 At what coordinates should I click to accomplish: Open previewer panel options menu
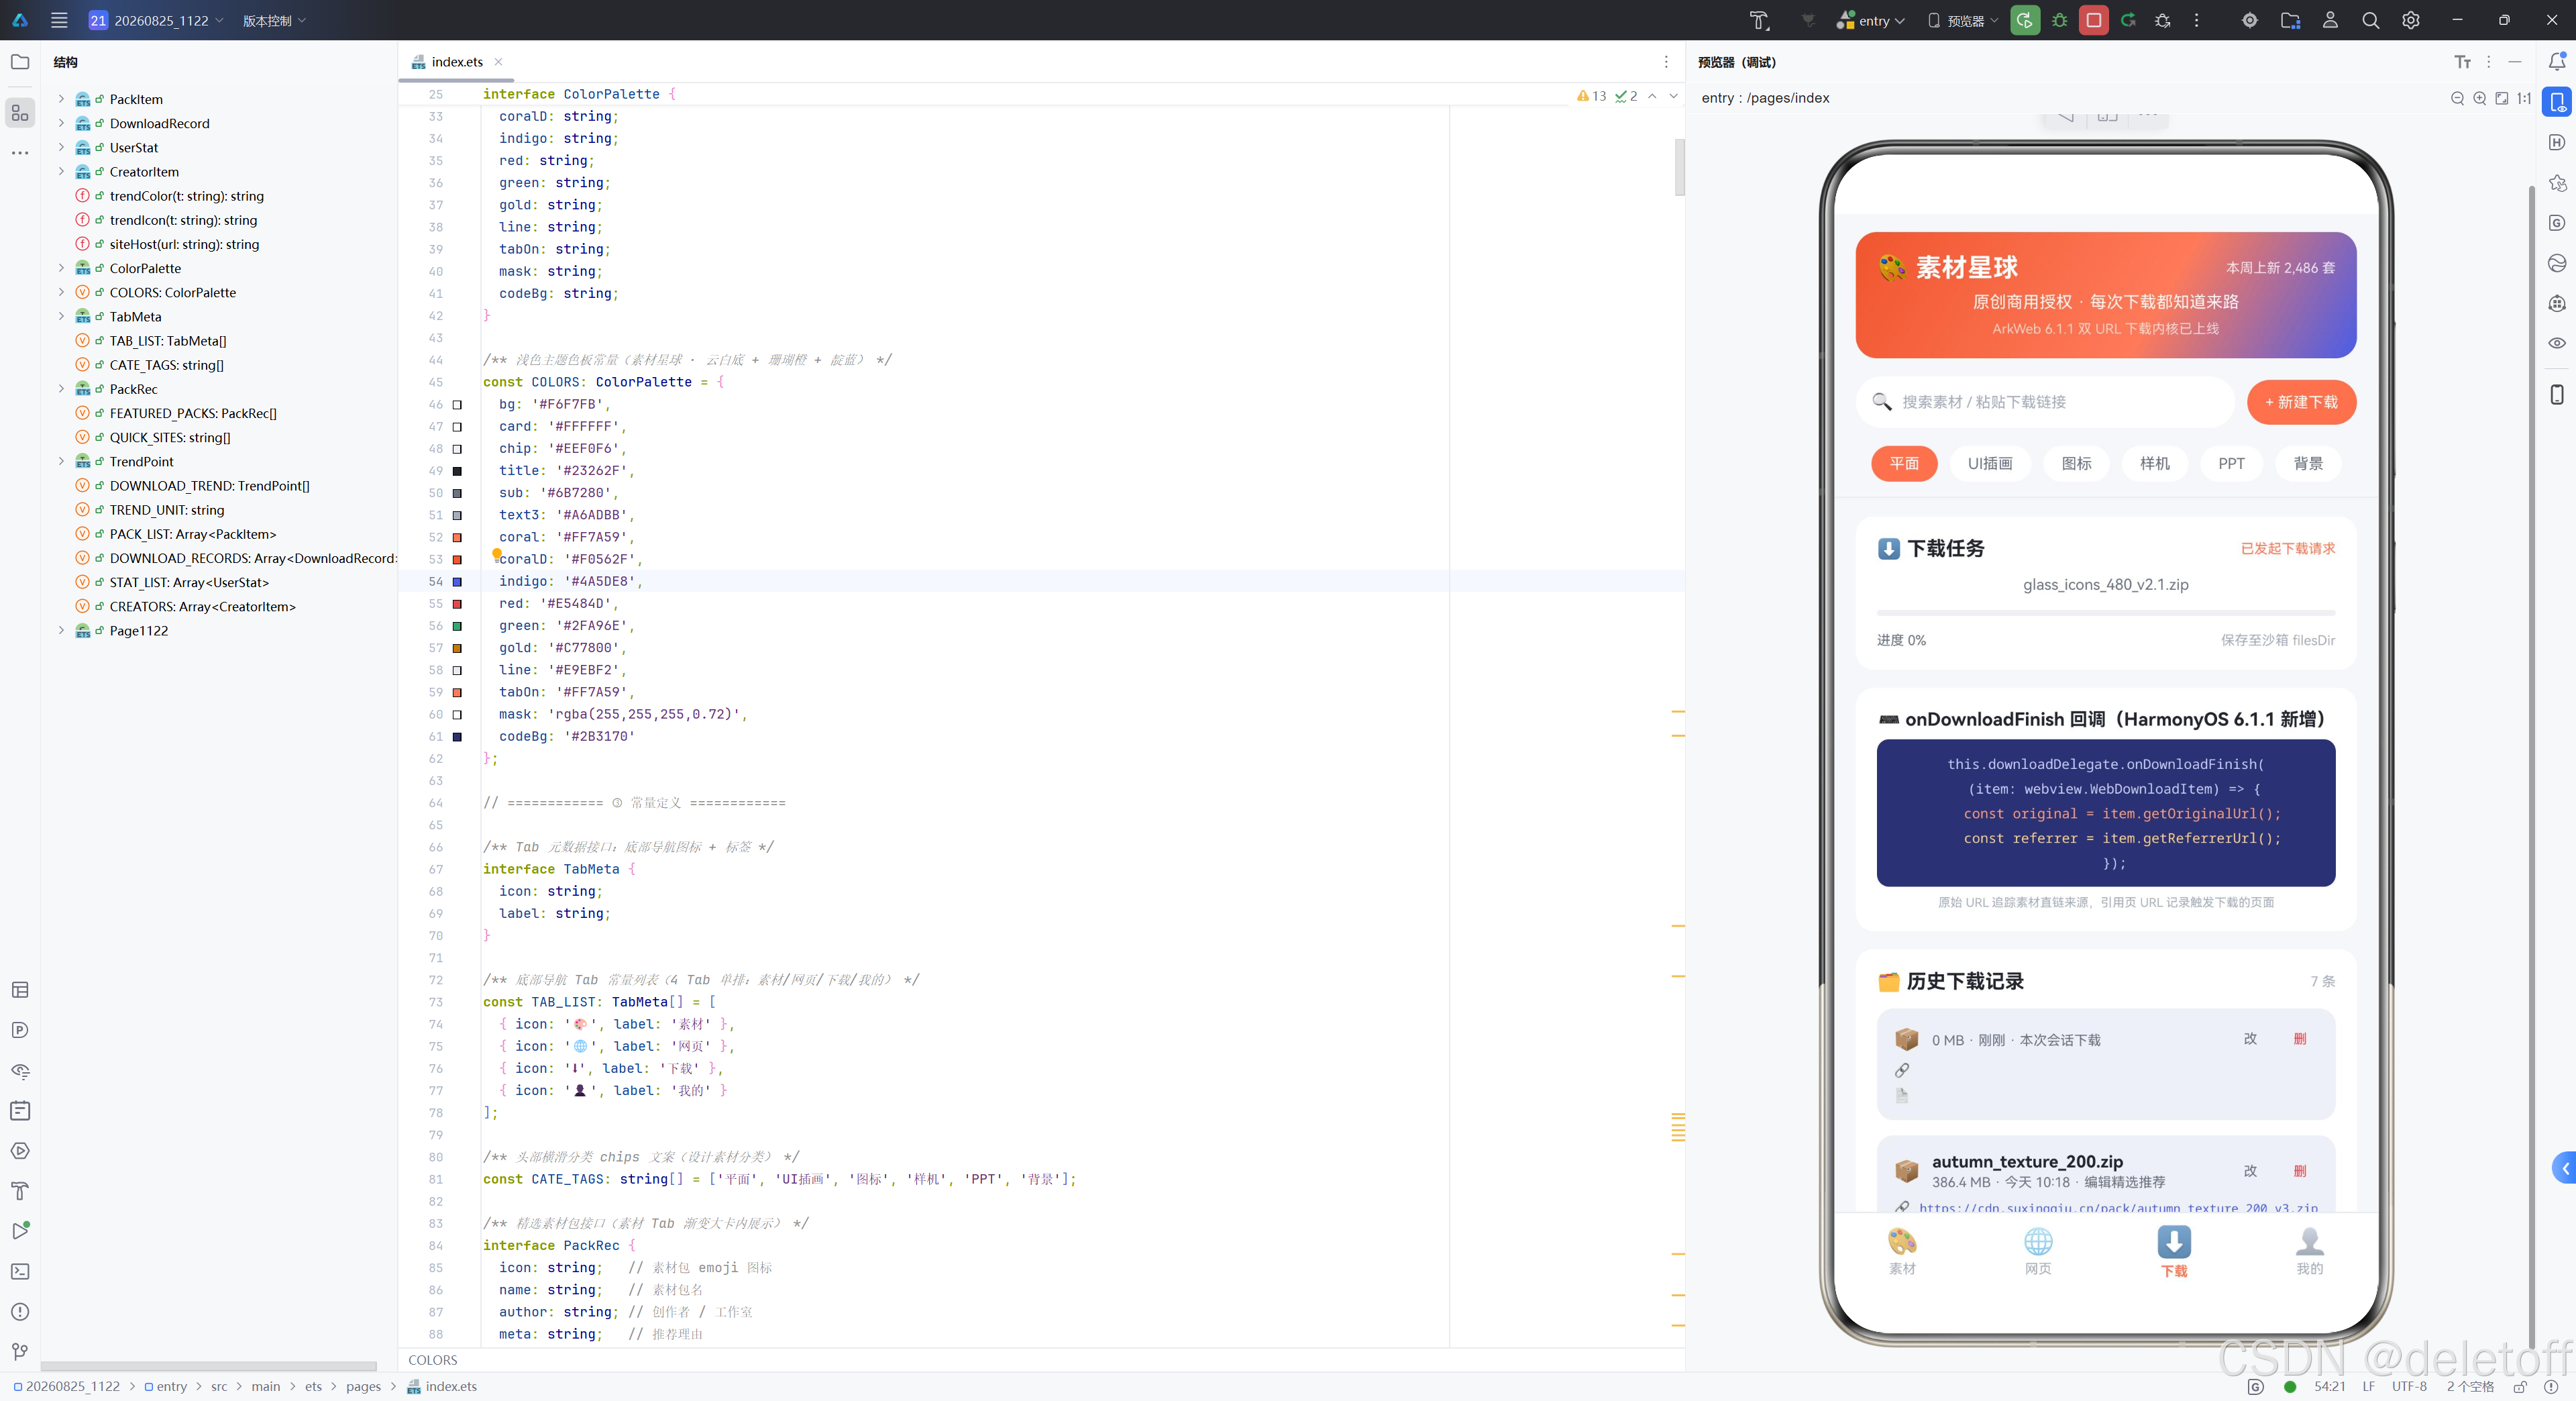point(2488,62)
